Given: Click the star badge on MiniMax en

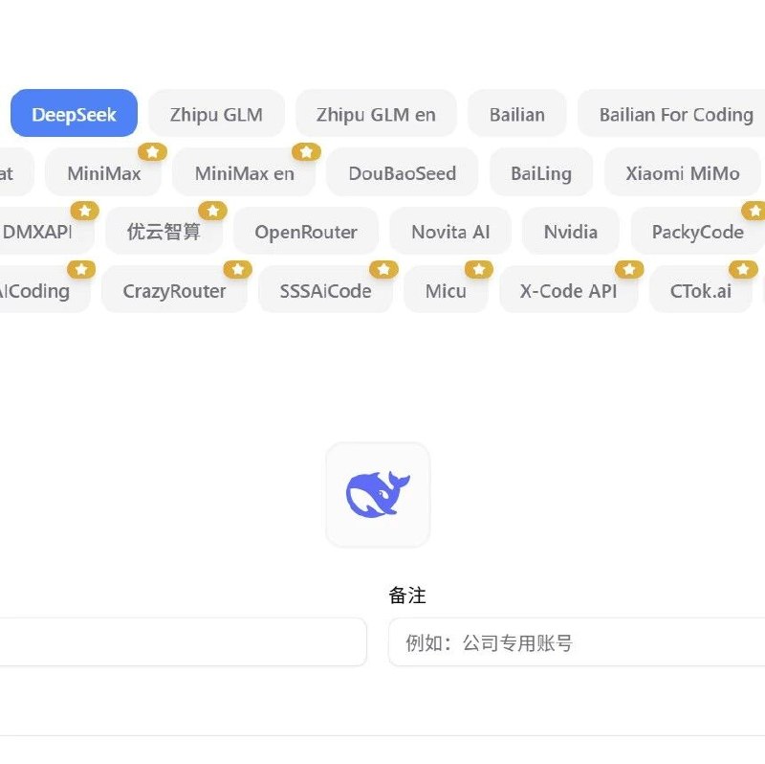Looking at the screenshot, I should point(306,152).
